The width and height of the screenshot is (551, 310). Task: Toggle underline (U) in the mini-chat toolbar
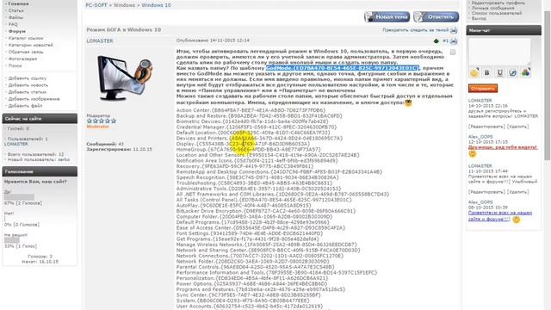(499, 72)
